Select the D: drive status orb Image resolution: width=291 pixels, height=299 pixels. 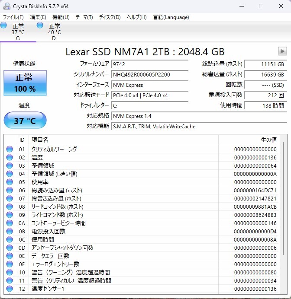click(x=40, y=26)
